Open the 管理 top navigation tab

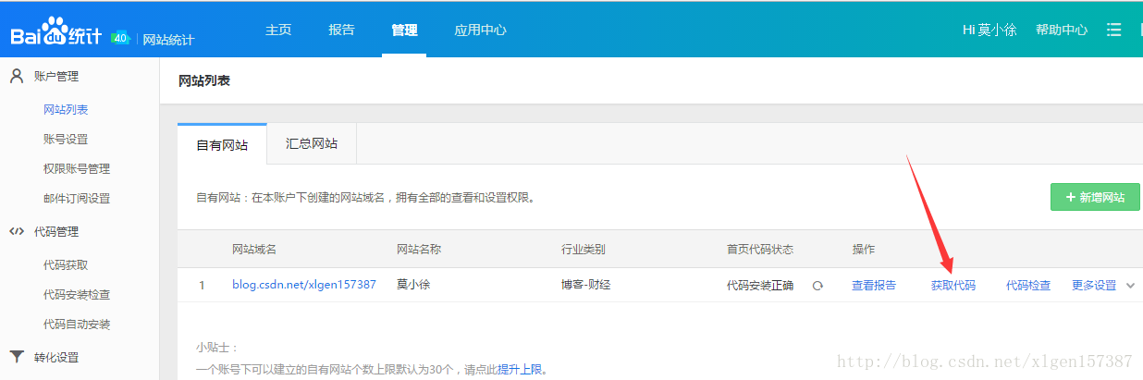(x=404, y=30)
